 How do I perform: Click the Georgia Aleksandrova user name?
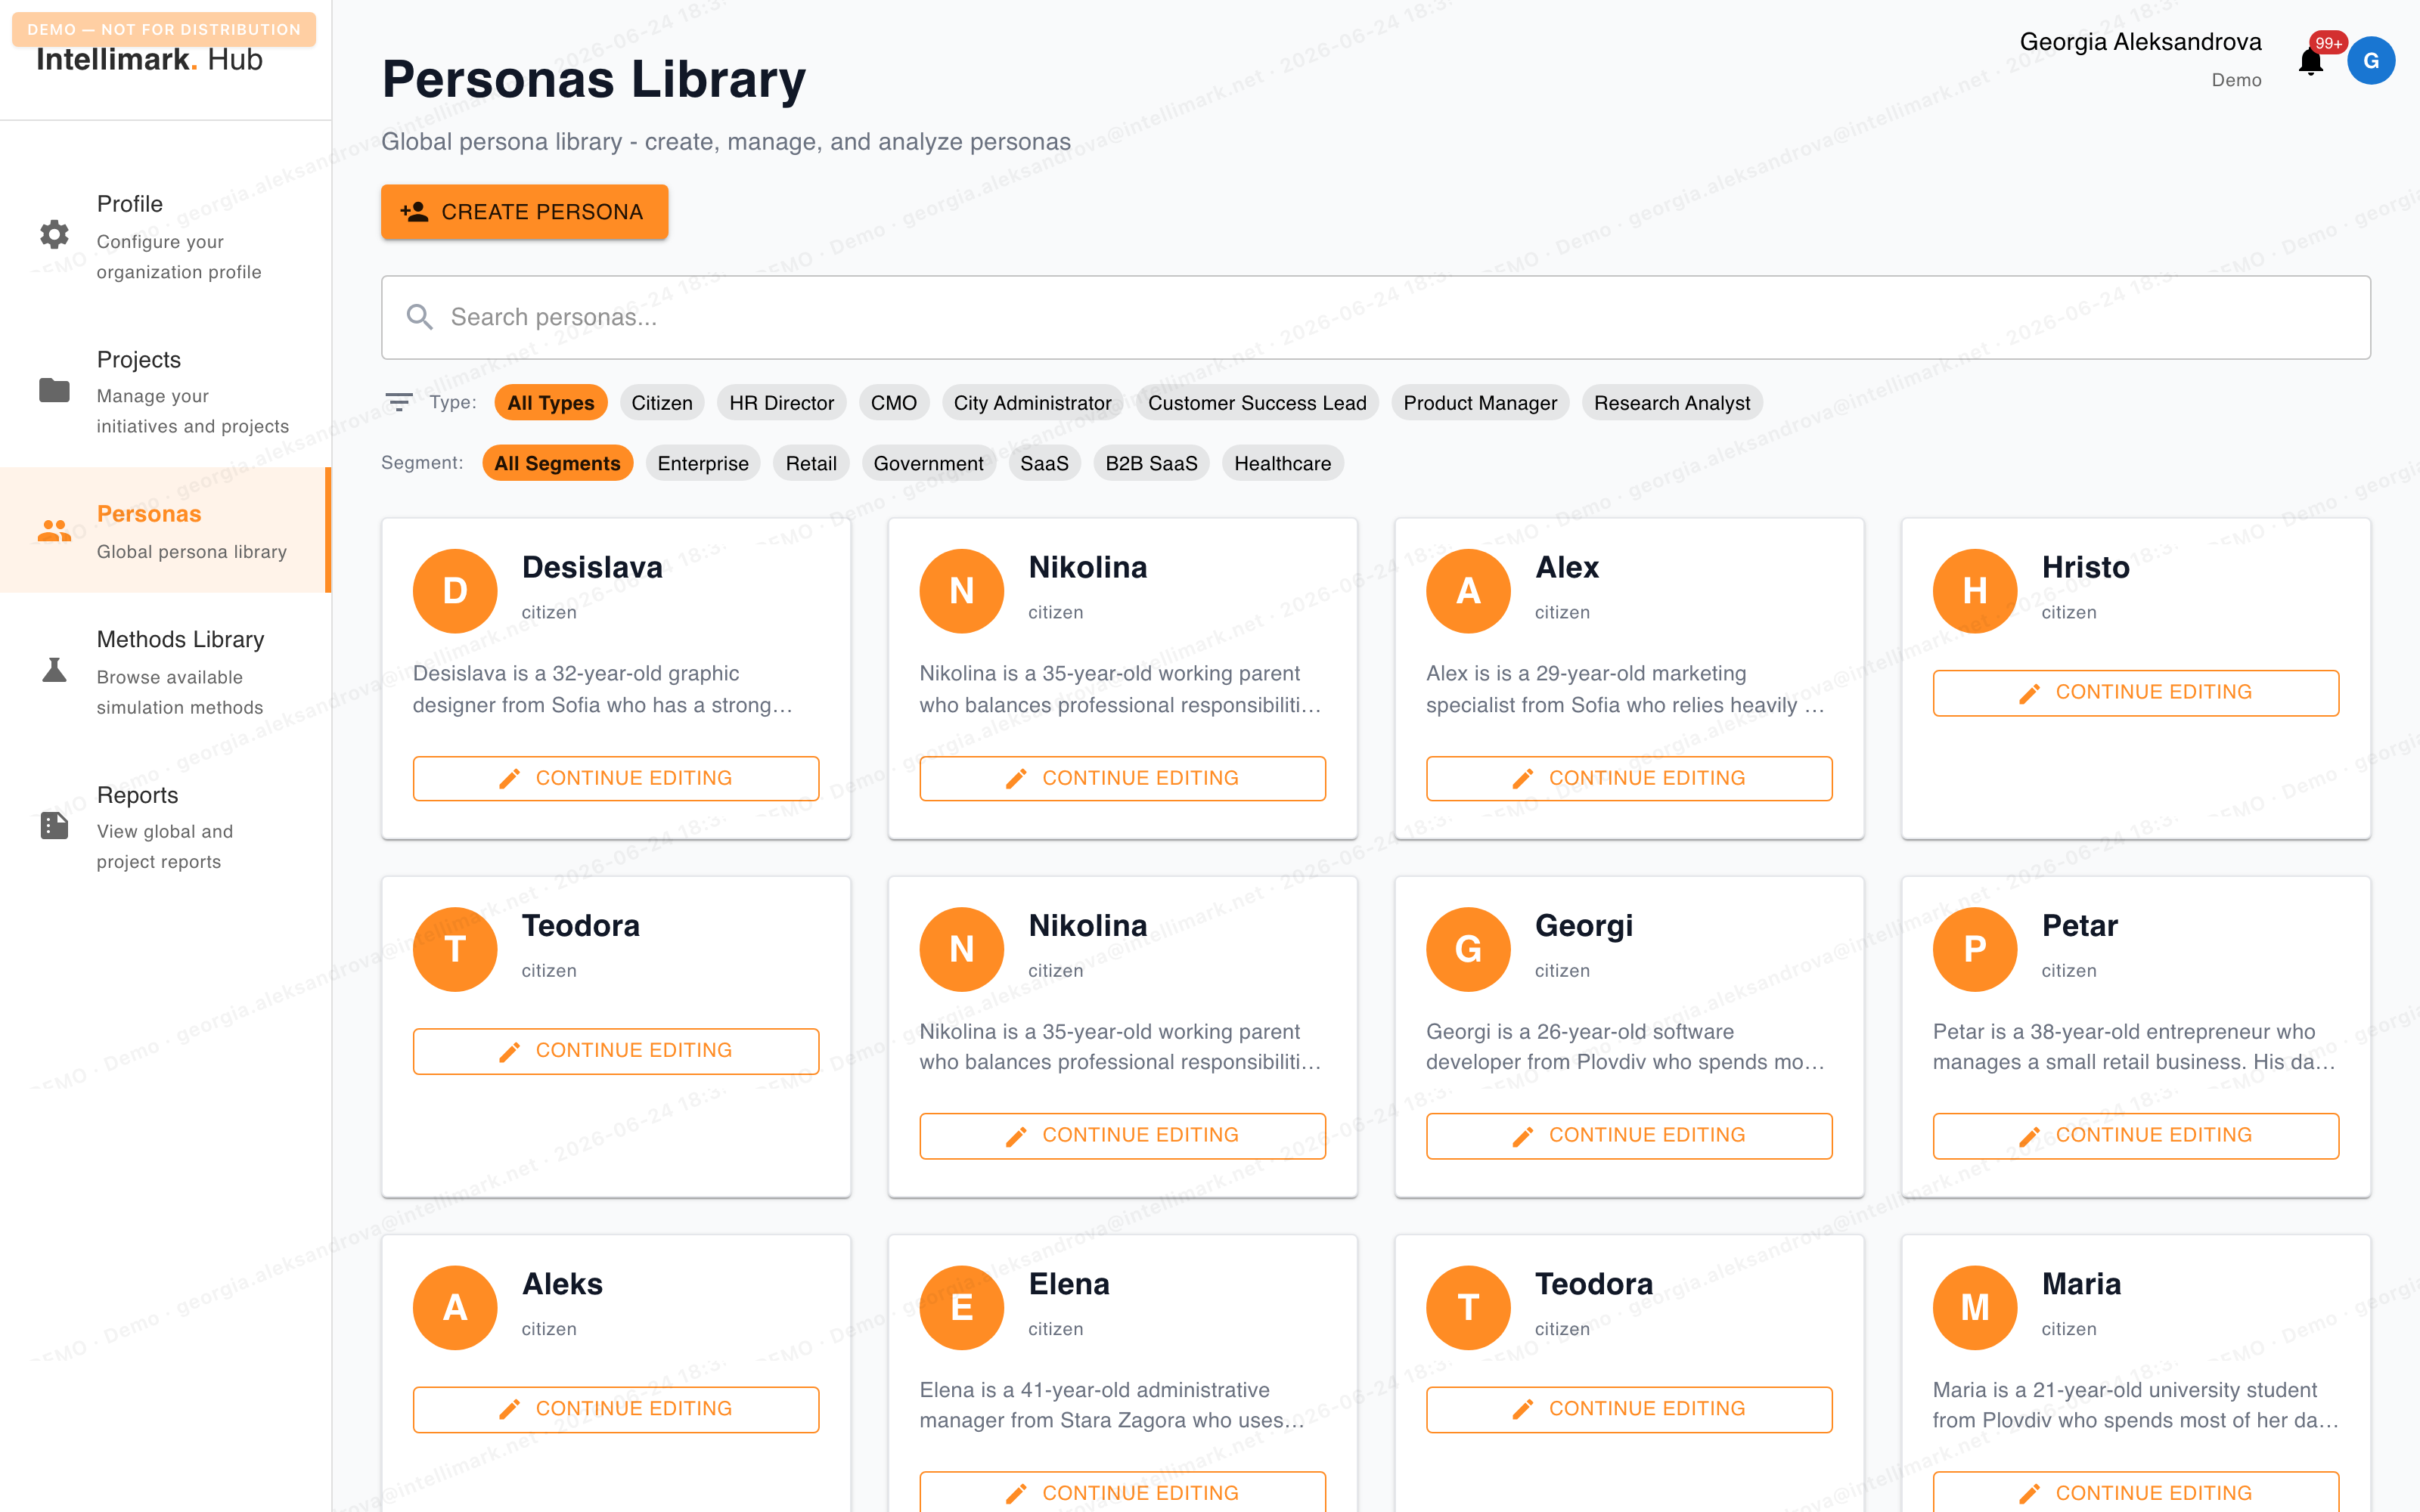point(2140,42)
